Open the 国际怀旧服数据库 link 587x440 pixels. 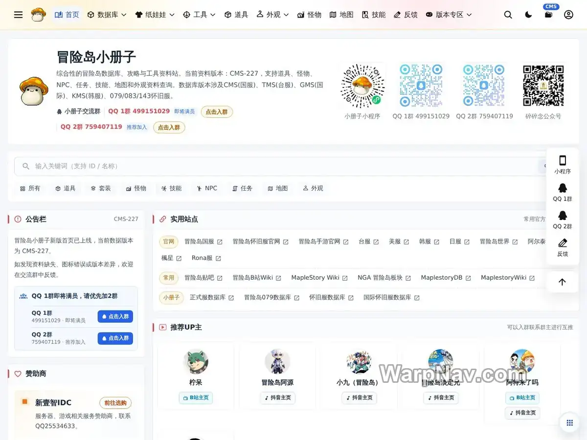(391, 297)
